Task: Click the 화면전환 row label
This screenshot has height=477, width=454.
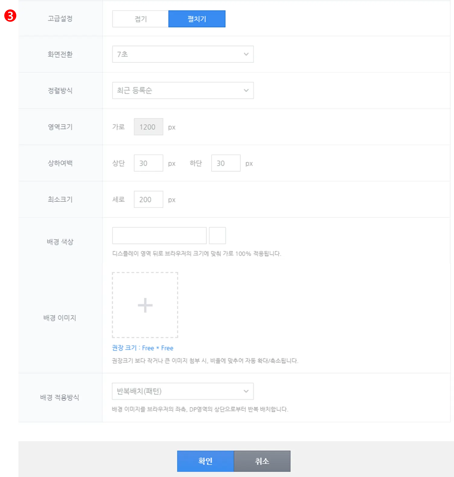Action: click(x=60, y=54)
